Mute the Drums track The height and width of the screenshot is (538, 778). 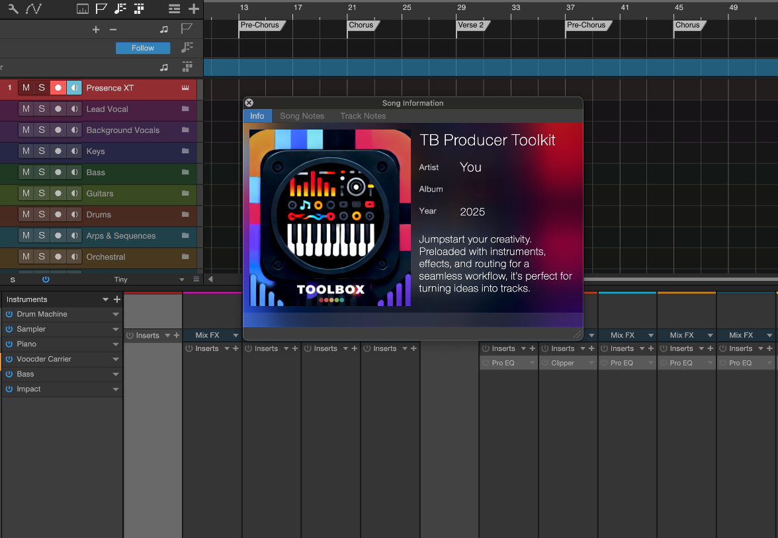point(26,214)
